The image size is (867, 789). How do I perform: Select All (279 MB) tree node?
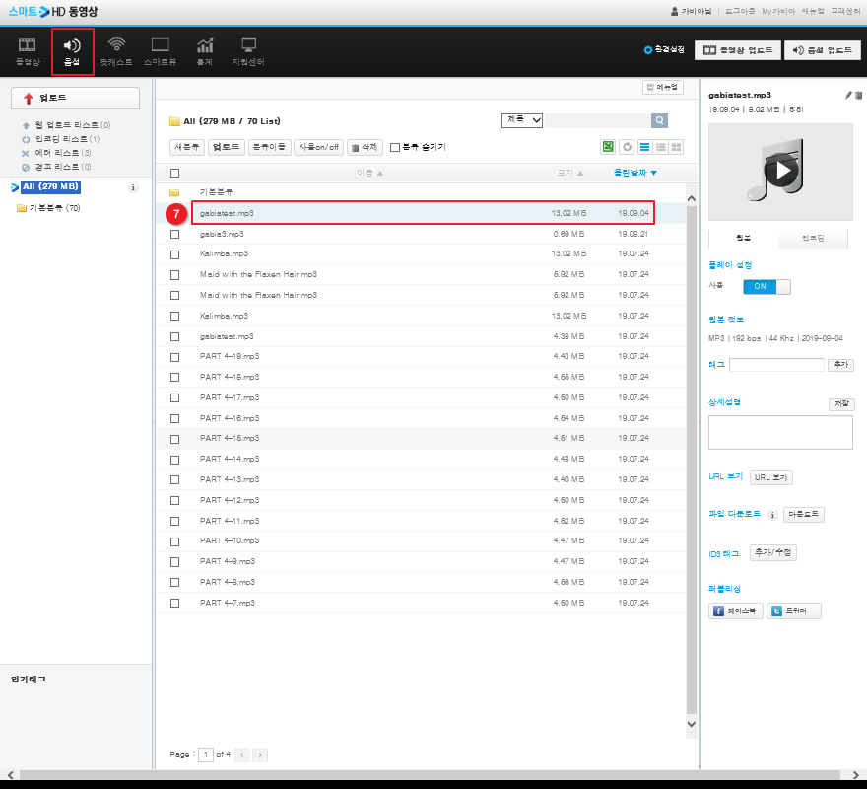(x=51, y=187)
